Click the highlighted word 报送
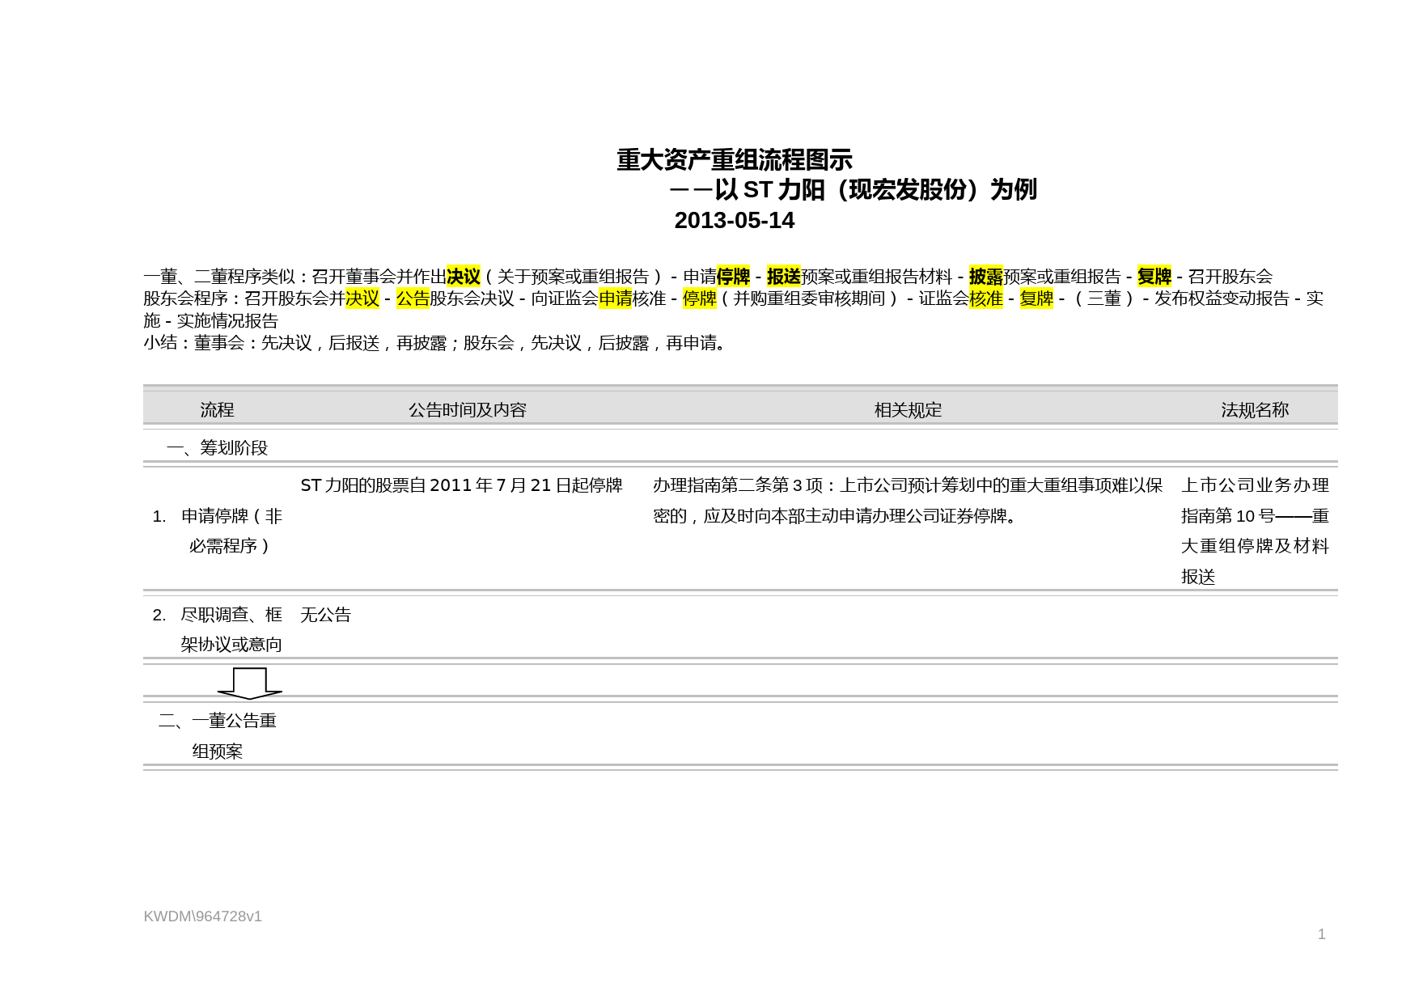Screen dimensions: 1419x1003 (x=784, y=277)
